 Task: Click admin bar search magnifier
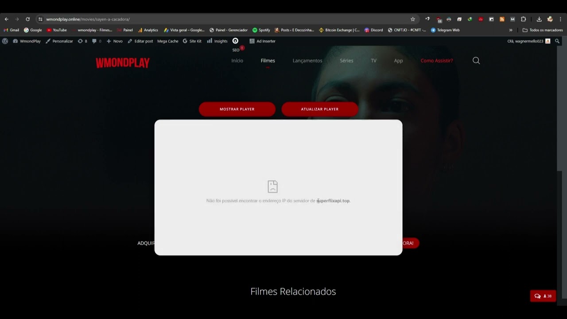(557, 41)
